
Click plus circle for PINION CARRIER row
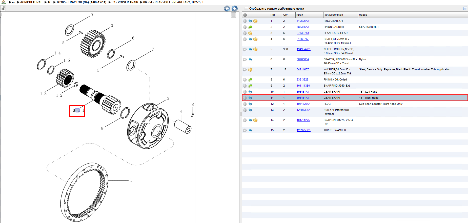pos(245,27)
